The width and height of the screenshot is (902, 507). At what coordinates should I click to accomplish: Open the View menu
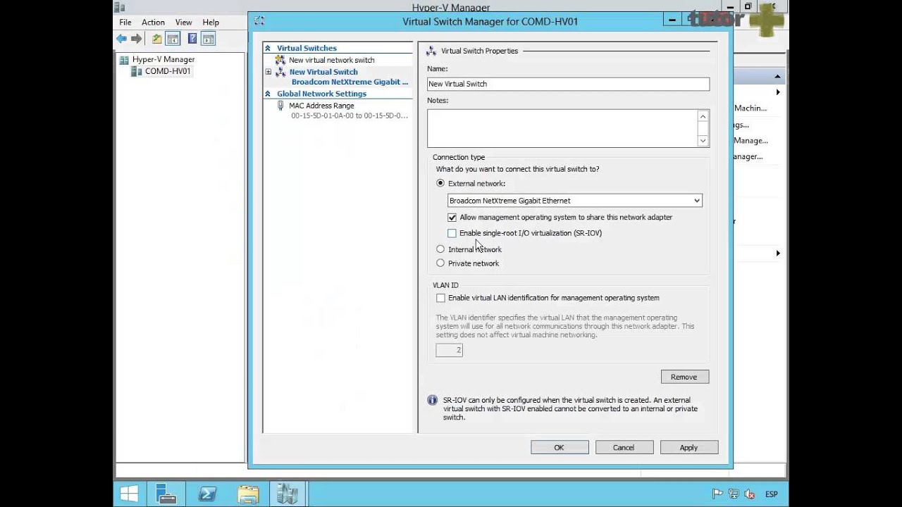(x=183, y=23)
